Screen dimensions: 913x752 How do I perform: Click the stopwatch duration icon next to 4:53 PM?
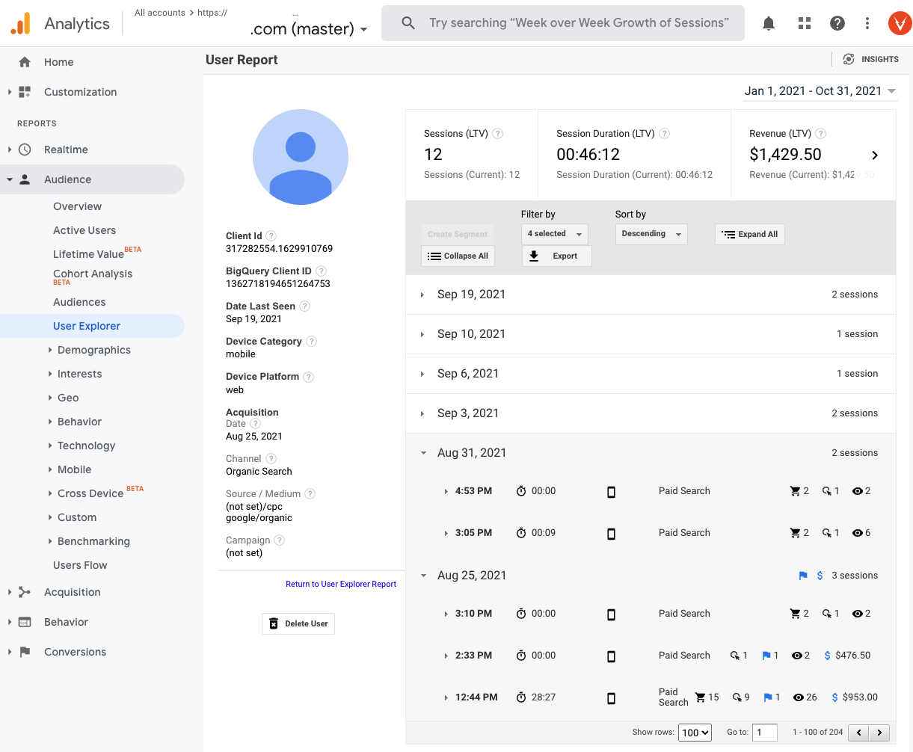[521, 490]
